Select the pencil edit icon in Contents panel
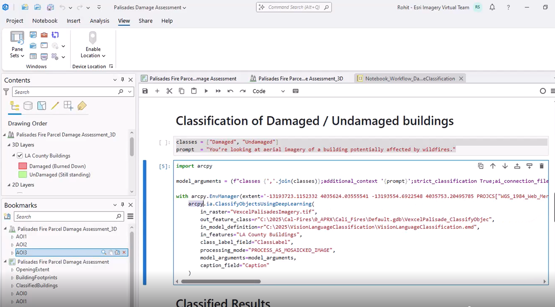 click(55, 106)
